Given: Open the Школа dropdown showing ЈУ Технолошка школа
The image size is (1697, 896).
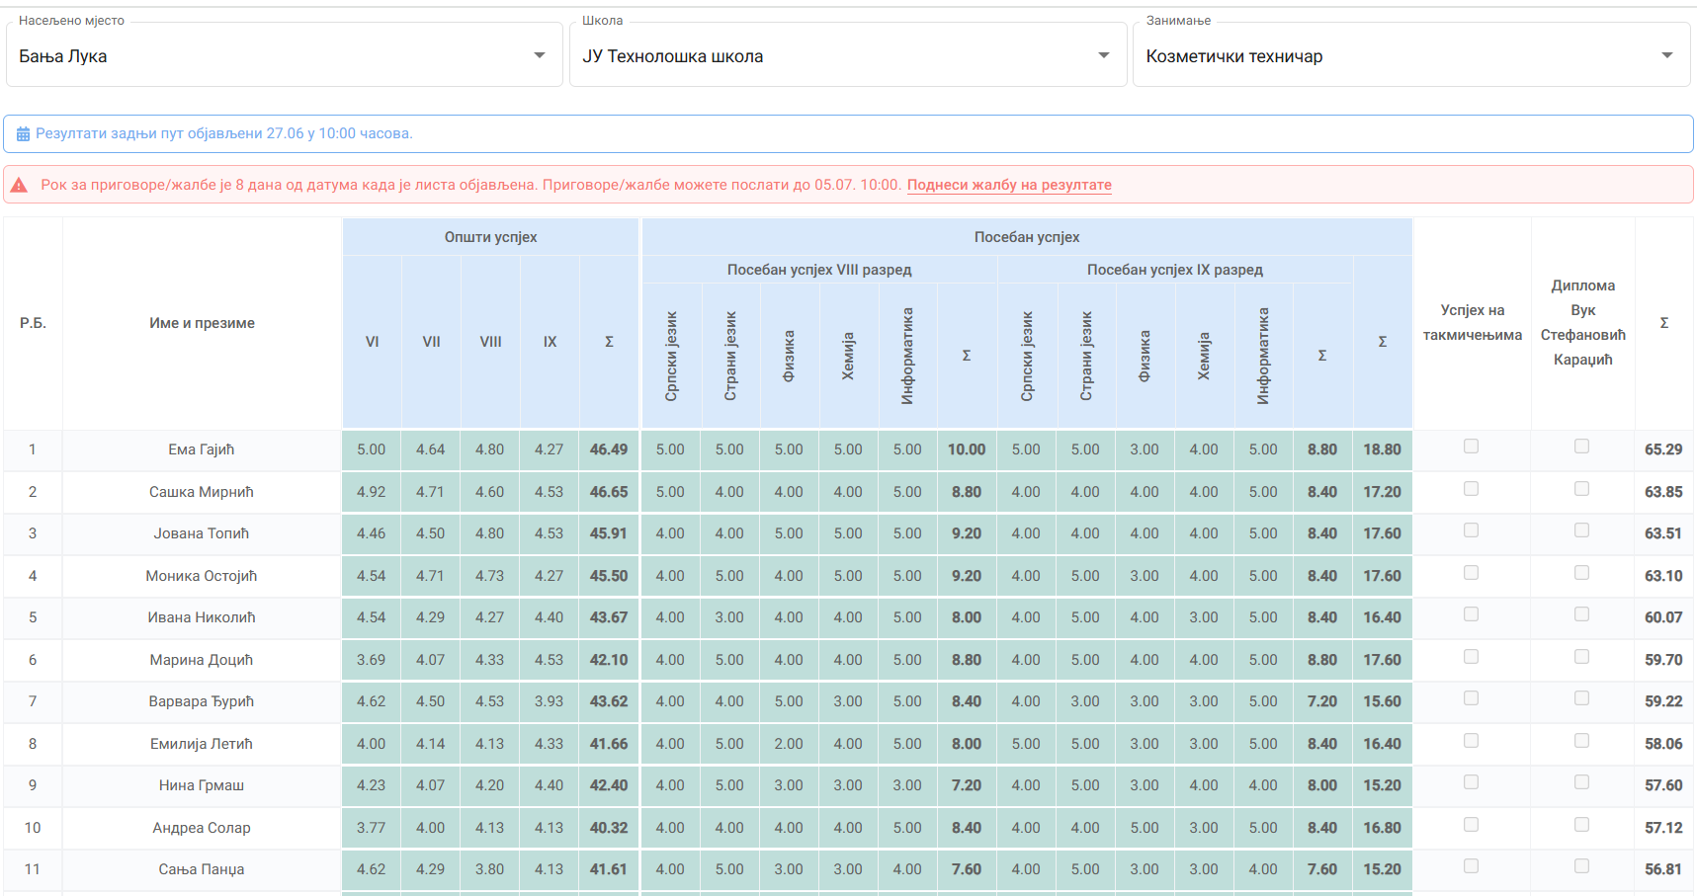Looking at the screenshot, I should (848, 55).
